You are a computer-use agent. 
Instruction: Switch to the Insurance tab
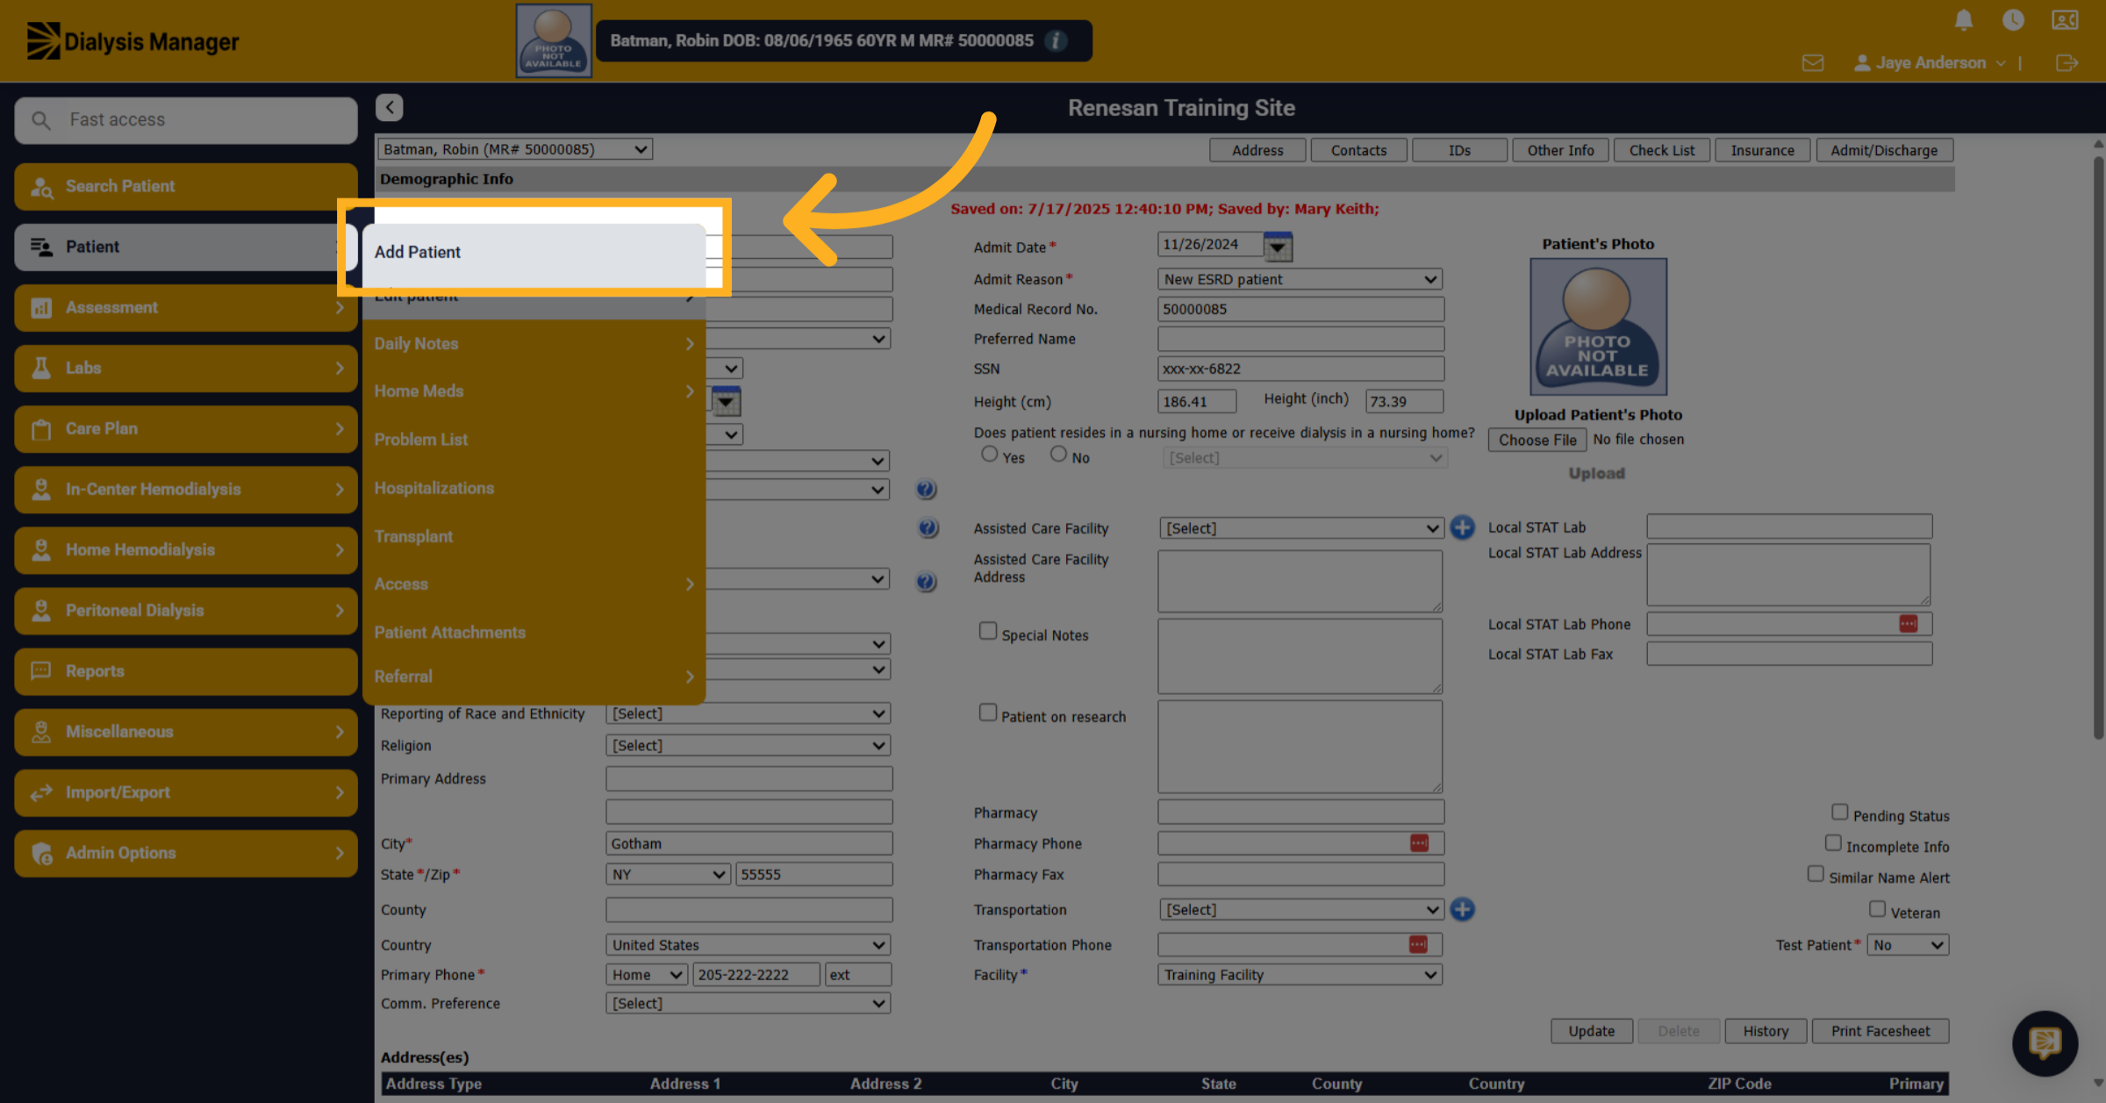(1762, 150)
